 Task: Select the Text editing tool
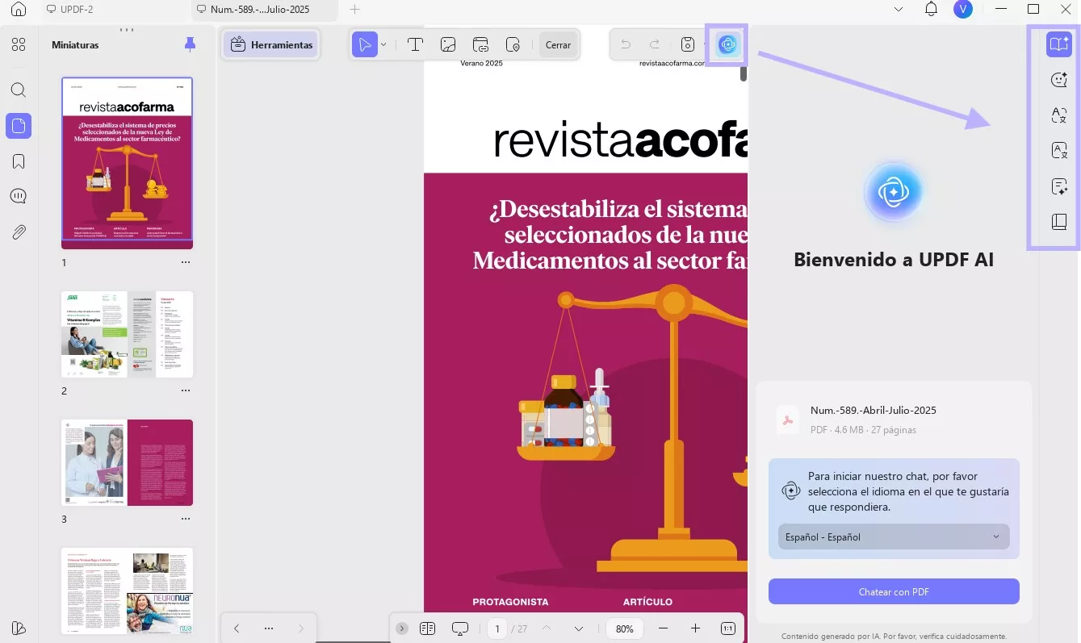(x=416, y=45)
